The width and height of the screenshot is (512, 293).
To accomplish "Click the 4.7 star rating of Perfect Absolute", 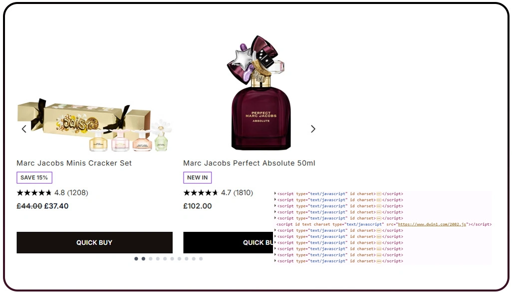I will [218, 193].
